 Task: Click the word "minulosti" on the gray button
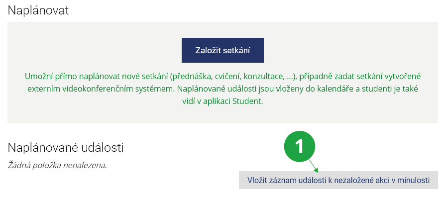click(x=413, y=181)
